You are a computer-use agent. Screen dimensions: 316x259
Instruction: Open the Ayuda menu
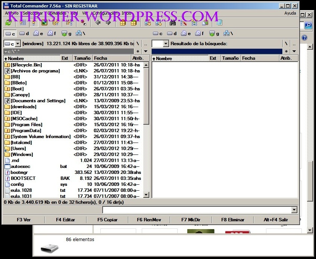coord(290,13)
